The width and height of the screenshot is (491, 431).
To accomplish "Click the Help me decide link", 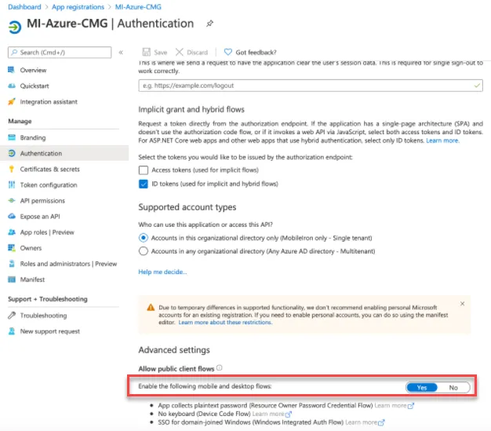I will 162,272.
